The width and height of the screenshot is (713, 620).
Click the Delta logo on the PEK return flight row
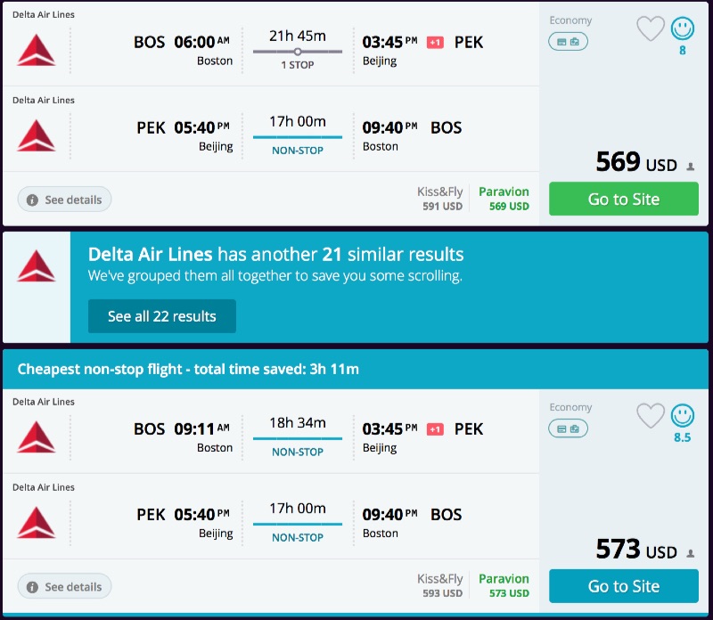pyautogui.click(x=37, y=135)
